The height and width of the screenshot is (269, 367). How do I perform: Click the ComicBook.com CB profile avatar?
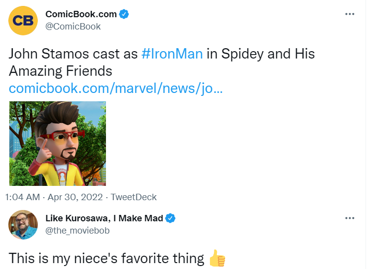click(24, 20)
